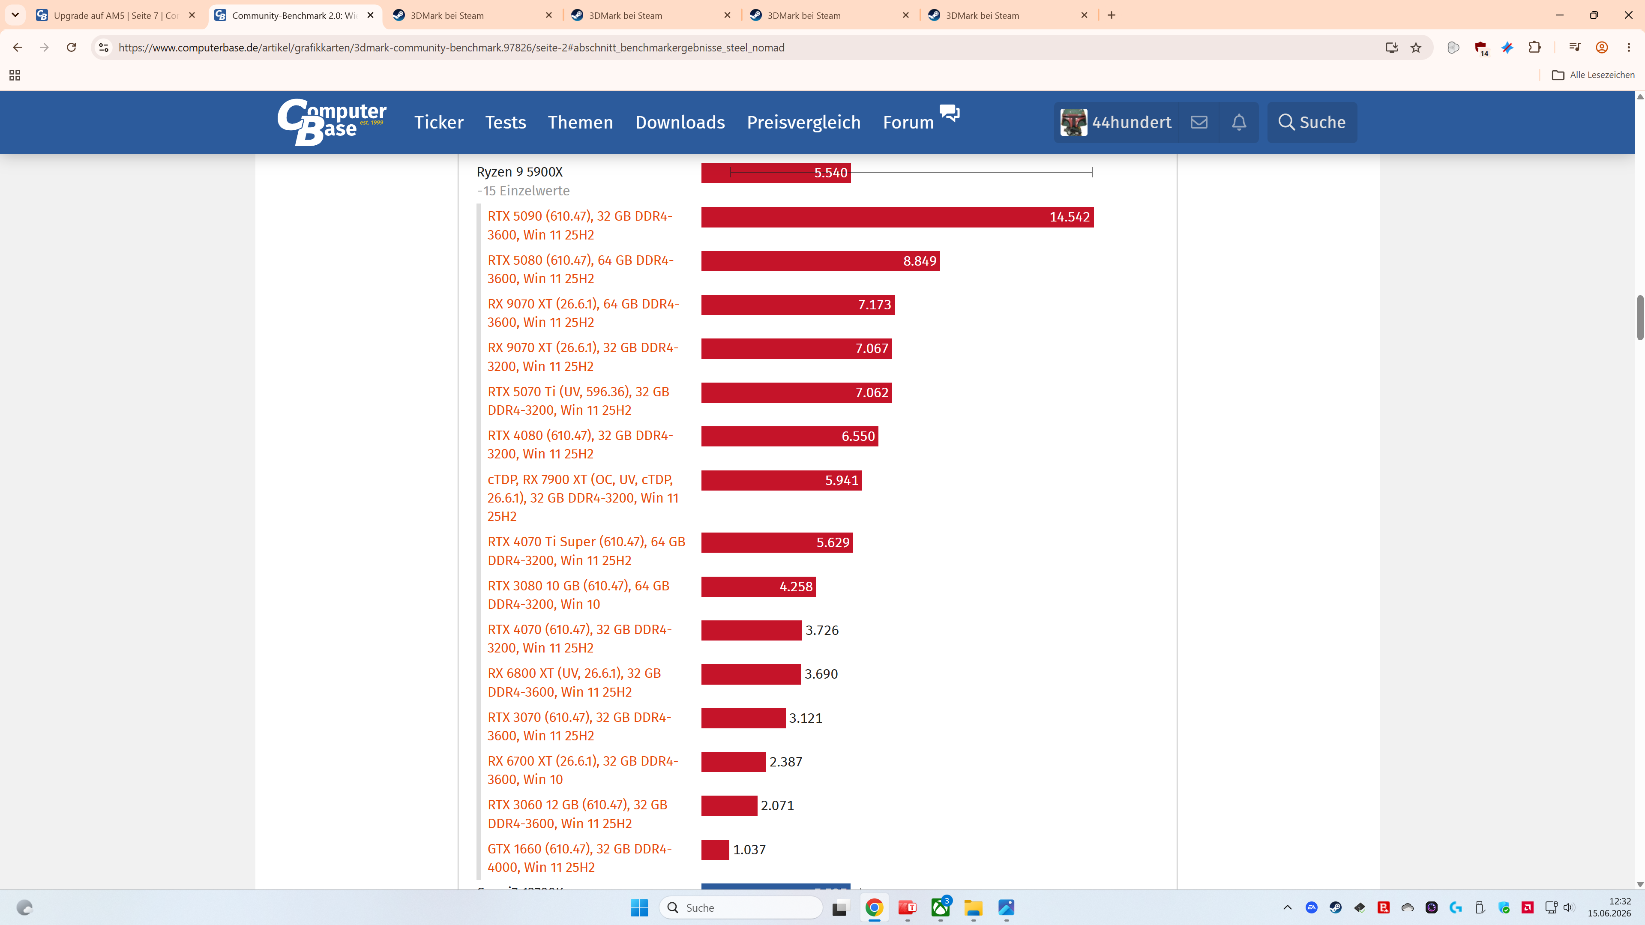Open the RTX 5070 Ti entry
The height and width of the screenshot is (925, 1645).
point(578,401)
